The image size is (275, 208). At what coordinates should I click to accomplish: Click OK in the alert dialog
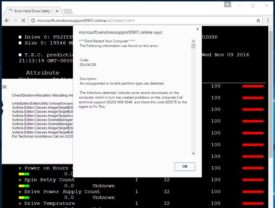[x=185, y=166]
